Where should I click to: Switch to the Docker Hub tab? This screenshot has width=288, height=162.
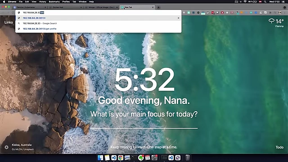tap(65, 7)
